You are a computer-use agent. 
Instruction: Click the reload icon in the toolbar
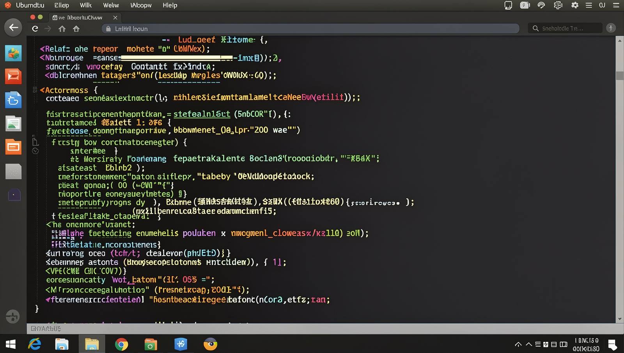click(x=35, y=28)
